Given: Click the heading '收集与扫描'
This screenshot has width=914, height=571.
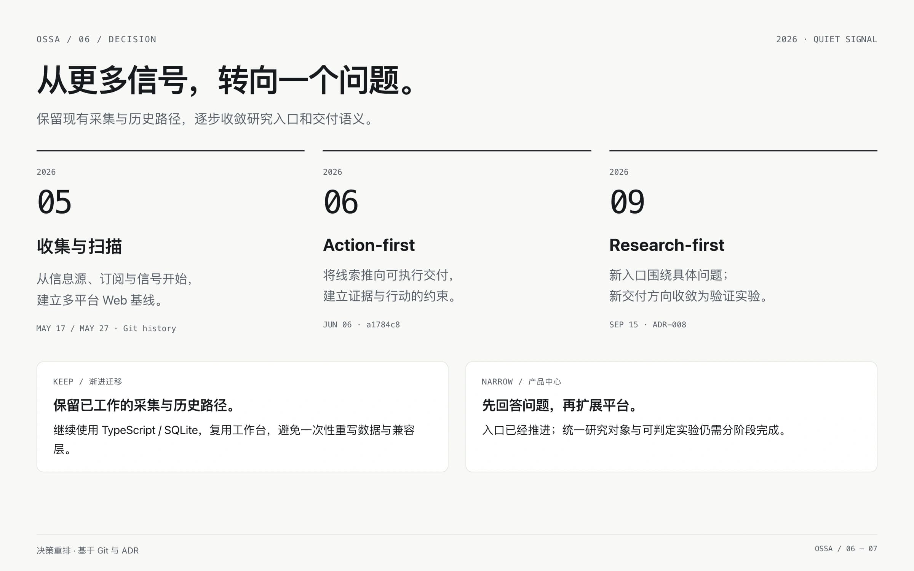Looking at the screenshot, I should [x=79, y=246].
